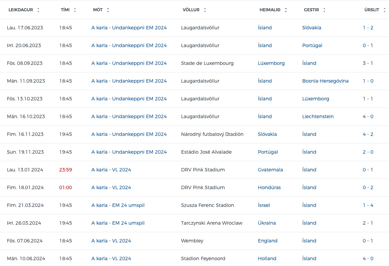Open Portúgal guest team link

(x=312, y=45)
